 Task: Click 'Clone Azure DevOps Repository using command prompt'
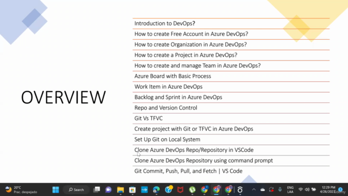203,161
